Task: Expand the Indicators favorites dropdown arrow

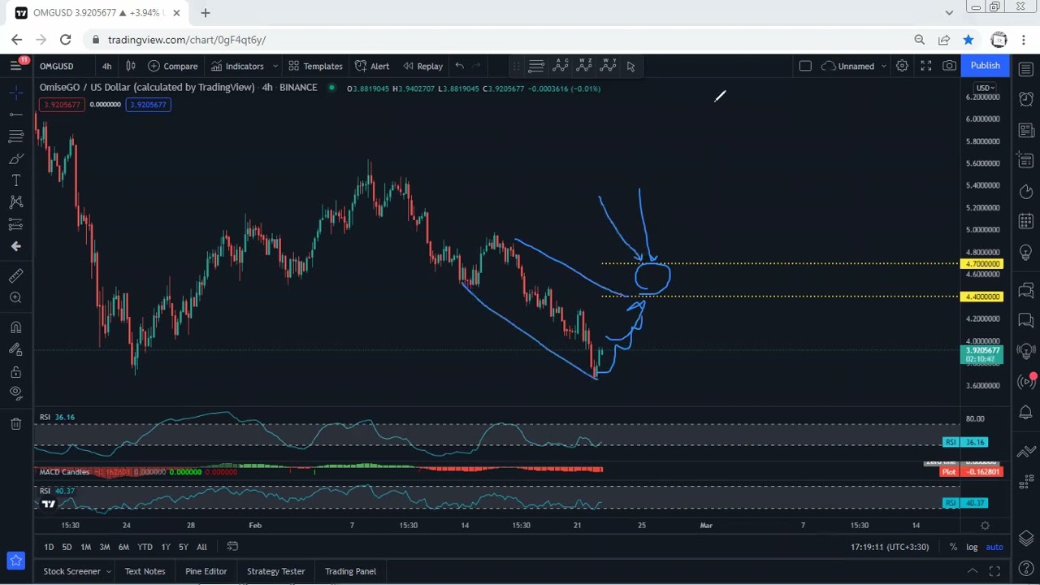Action: tap(275, 66)
